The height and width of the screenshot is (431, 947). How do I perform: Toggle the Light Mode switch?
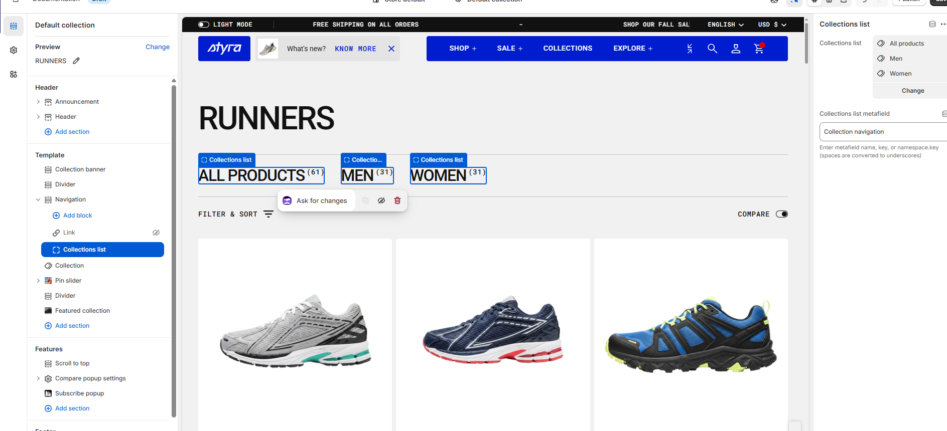click(x=204, y=25)
